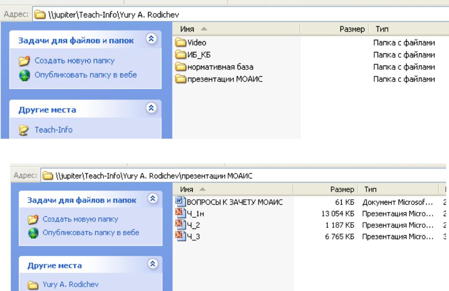Open the Word document icon ВОПРОСЫ К ЗАЧЕТУ МОАИС
449x291 pixels.
pyautogui.click(x=181, y=202)
